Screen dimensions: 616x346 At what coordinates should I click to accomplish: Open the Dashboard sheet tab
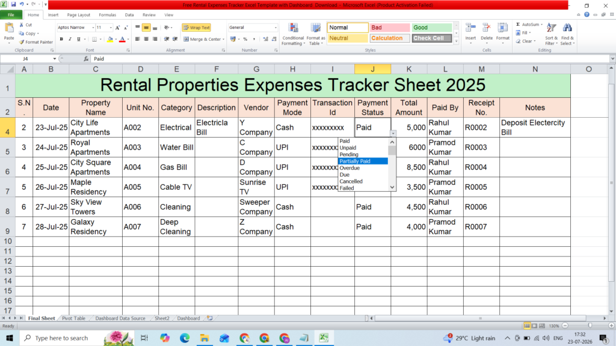click(x=188, y=318)
